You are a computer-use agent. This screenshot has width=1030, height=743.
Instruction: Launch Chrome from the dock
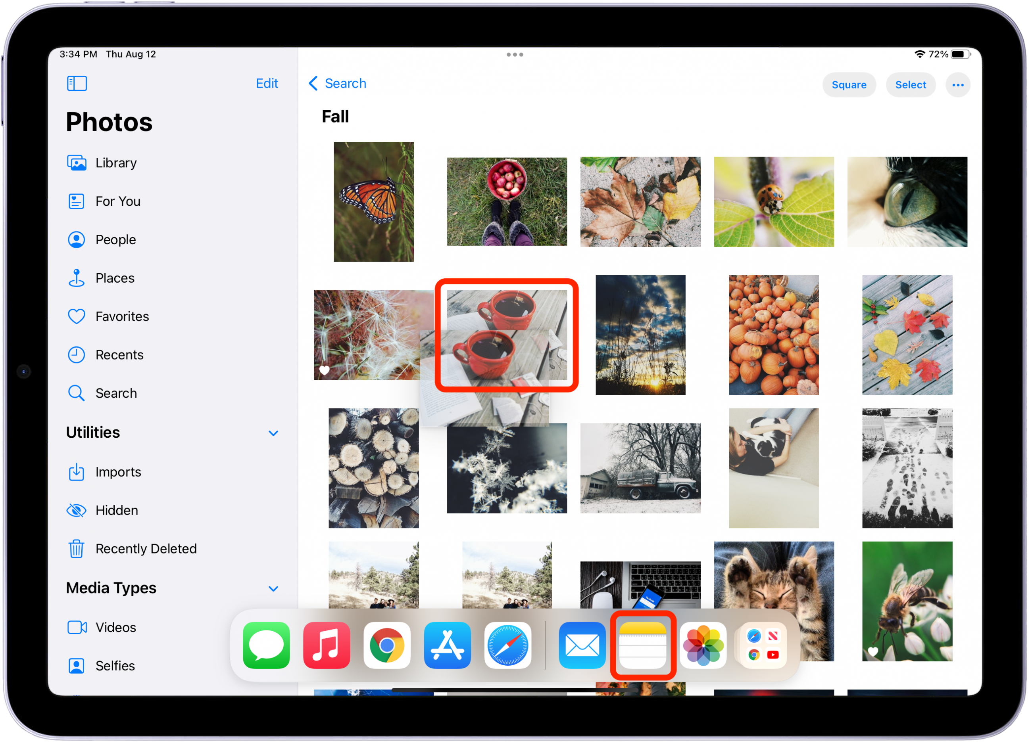387,646
